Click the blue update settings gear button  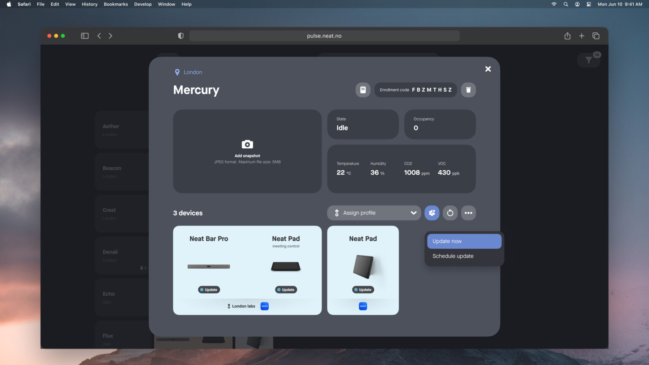pos(432,213)
